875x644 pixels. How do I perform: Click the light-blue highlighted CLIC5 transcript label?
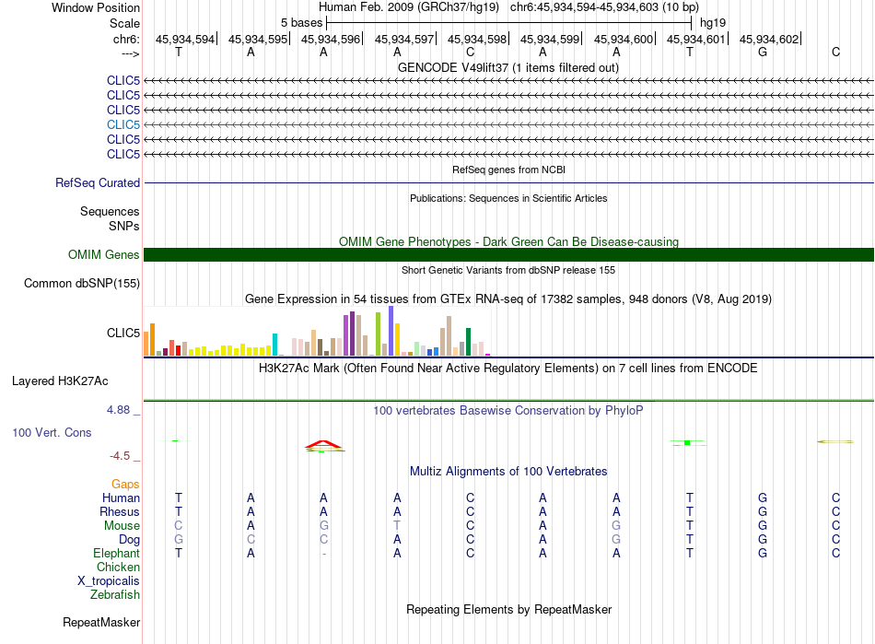pyautogui.click(x=122, y=124)
